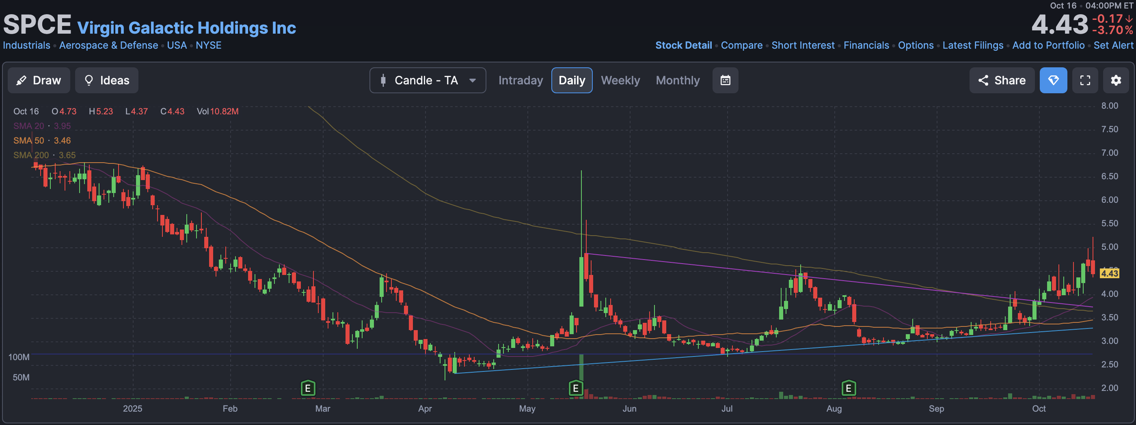Image resolution: width=1136 pixels, height=425 pixels.
Task: Click Add to Portfolio link
Action: coord(1048,45)
